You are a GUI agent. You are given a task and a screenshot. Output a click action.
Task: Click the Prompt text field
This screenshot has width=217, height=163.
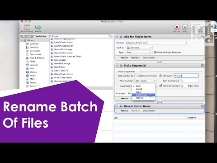pyautogui.click(x=156, y=43)
